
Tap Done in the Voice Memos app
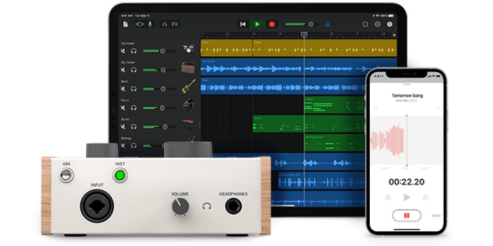(436, 215)
